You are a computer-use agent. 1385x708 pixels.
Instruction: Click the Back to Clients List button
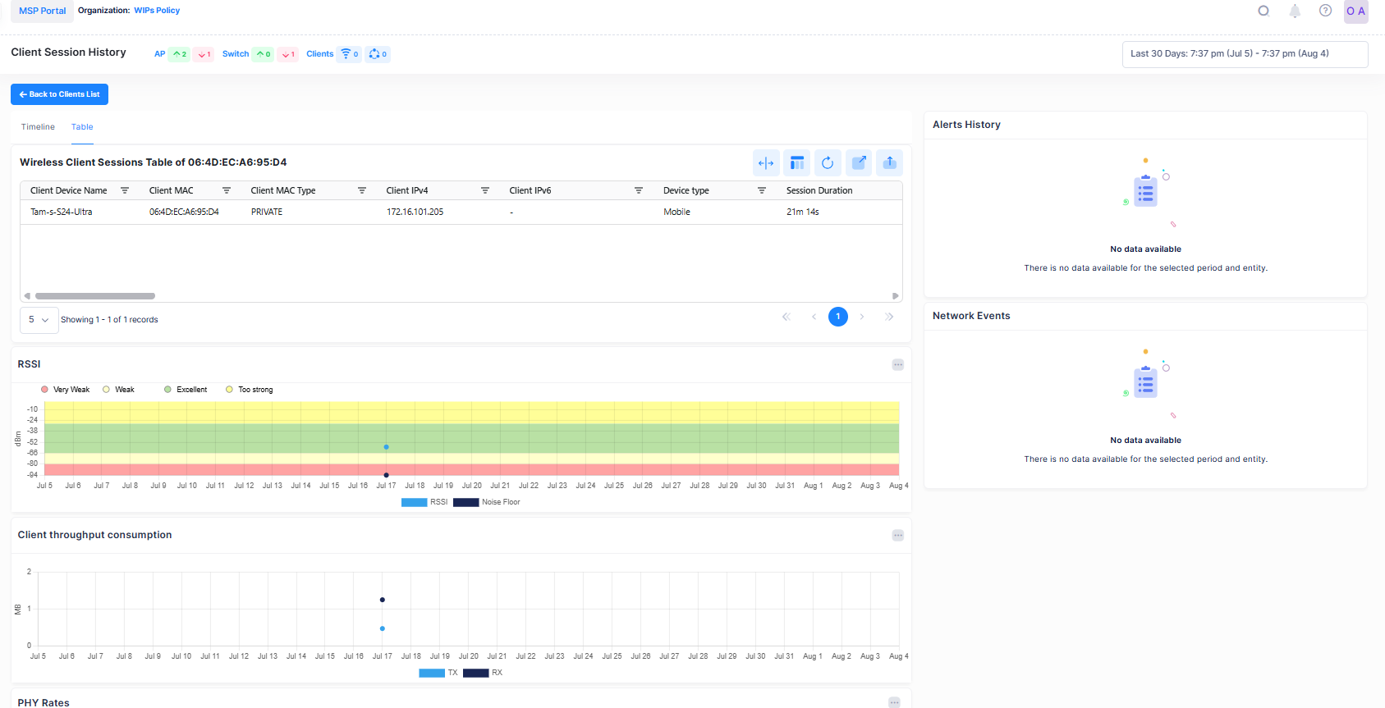[59, 94]
